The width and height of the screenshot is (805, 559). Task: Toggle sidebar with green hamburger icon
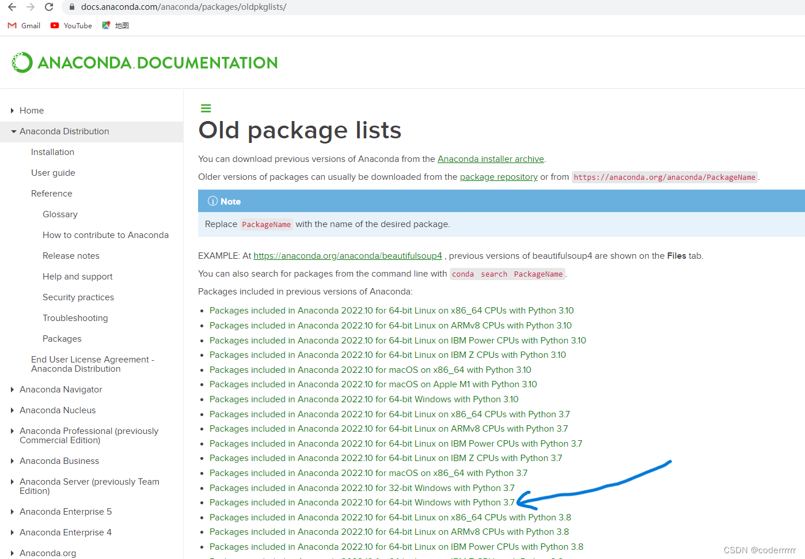[206, 108]
